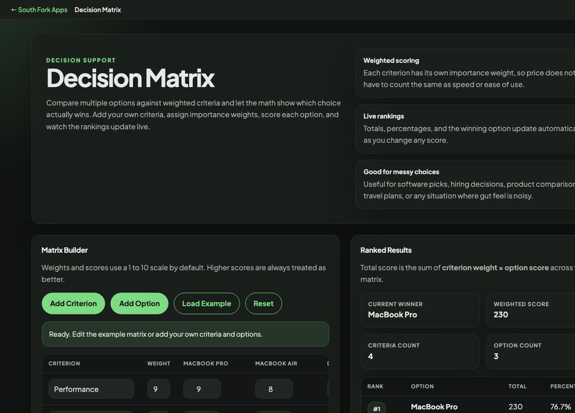Image resolution: width=575 pixels, height=413 pixels.
Task: Add a new option to the matrix
Action: coord(139,303)
